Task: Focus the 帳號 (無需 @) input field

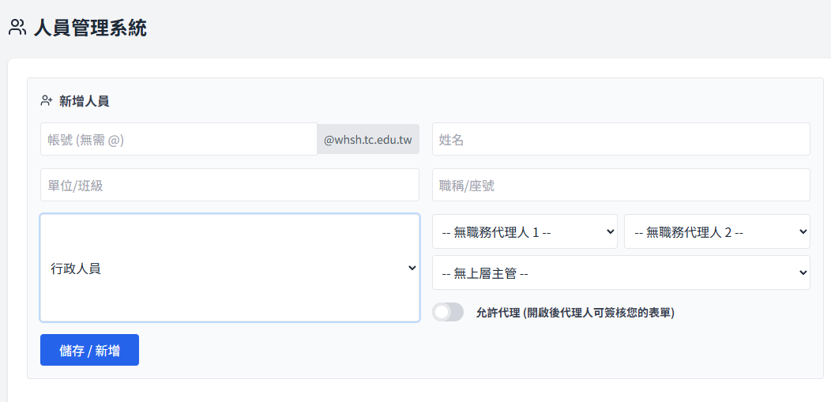Action: [179, 139]
